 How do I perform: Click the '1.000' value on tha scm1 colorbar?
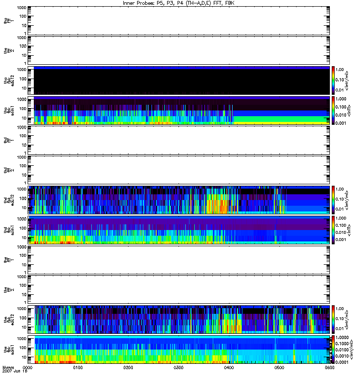pos(341,99)
